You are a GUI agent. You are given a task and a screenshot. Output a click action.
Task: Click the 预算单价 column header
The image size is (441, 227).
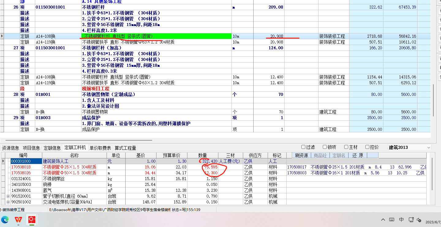171,155
